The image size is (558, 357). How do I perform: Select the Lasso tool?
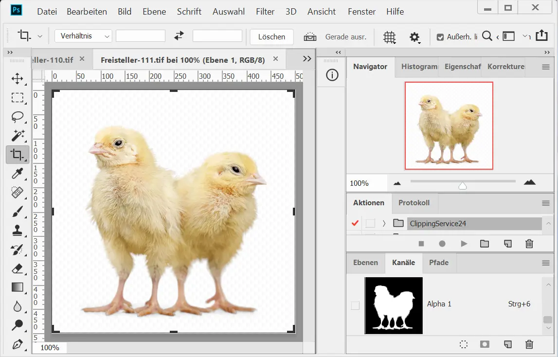(x=18, y=117)
